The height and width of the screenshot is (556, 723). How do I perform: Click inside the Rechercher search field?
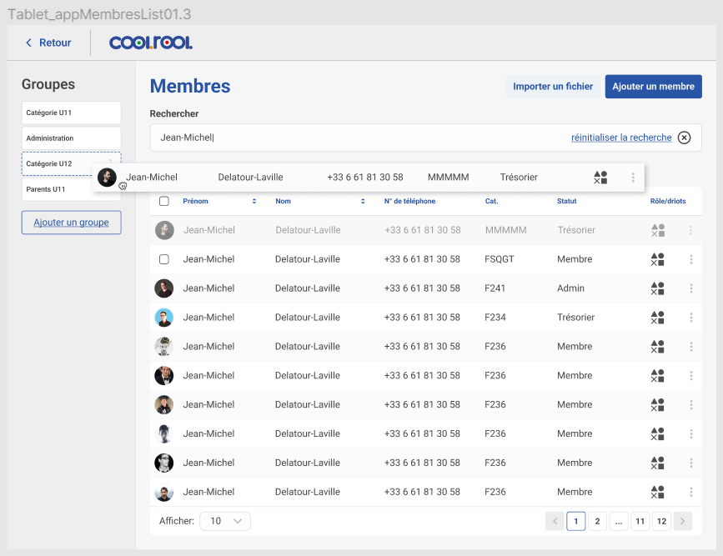(334, 138)
